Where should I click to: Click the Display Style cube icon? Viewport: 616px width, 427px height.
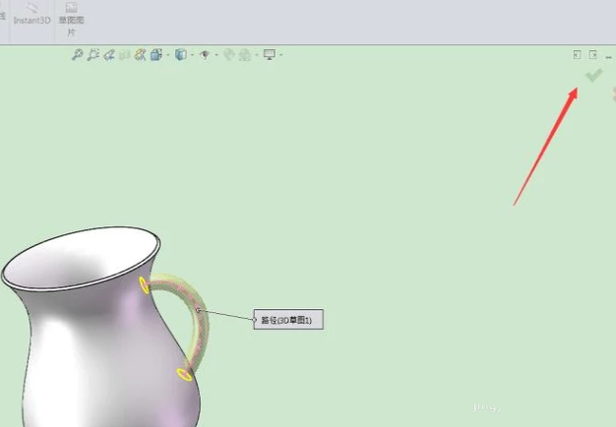pyautogui.click(x=181, y=54)
